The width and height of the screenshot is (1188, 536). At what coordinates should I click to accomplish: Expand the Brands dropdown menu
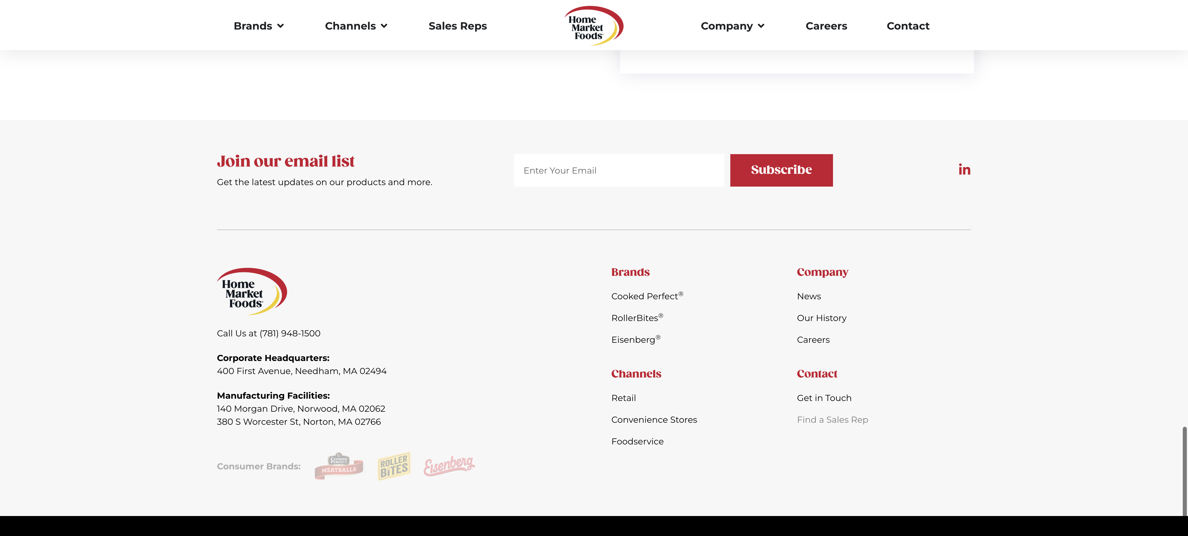pos(258,26)
